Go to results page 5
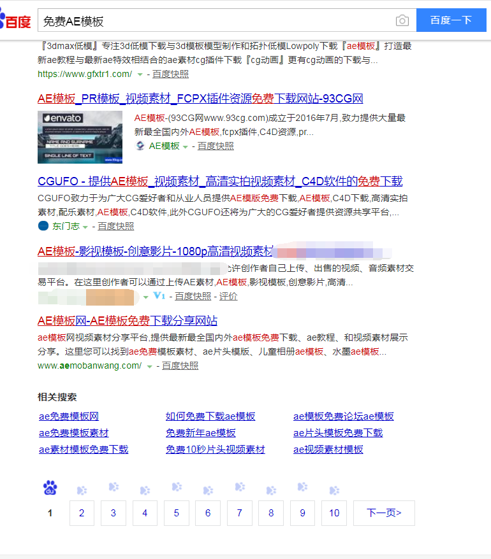This screenshot has height=559, width=491. click(177, 513)
